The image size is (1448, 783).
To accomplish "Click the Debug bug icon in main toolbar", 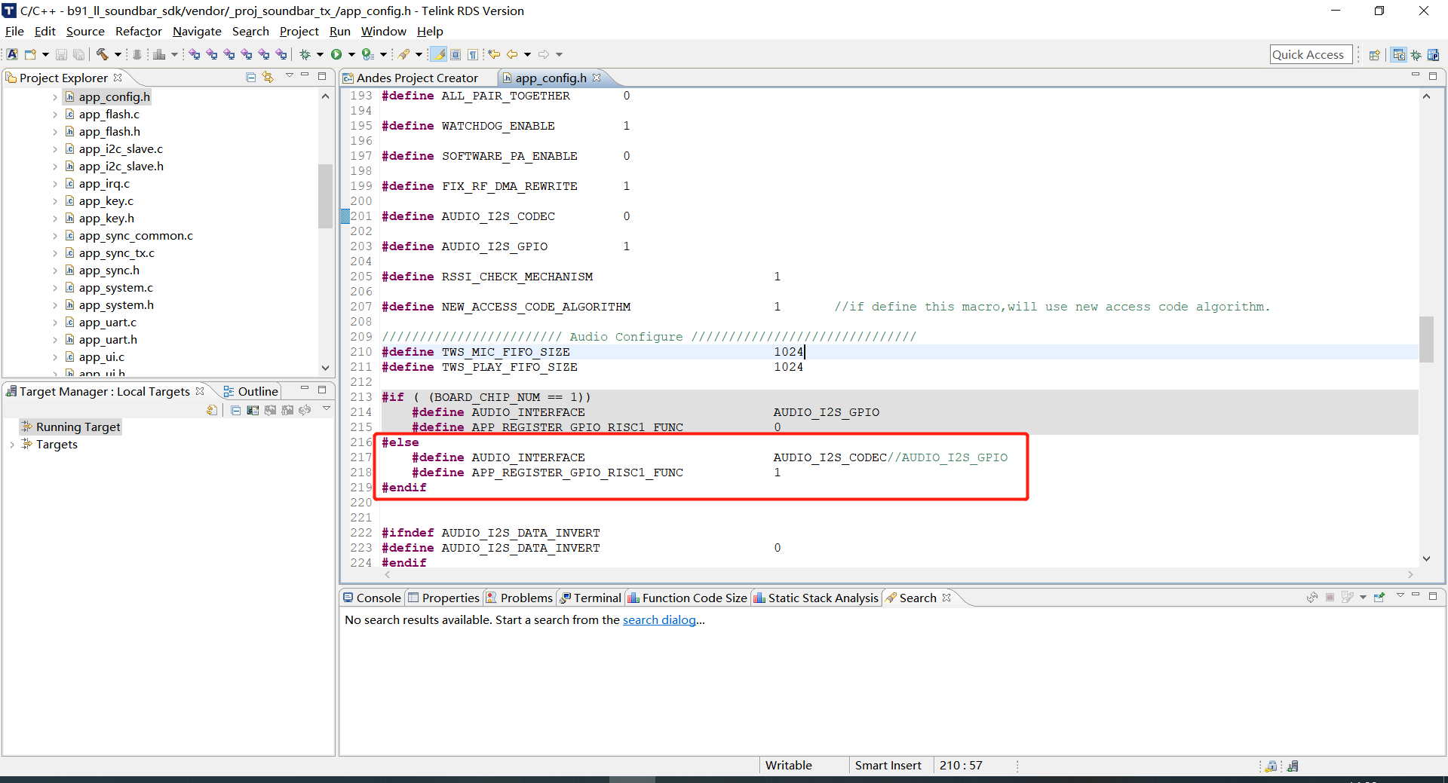I will click(x=305, y=54).
